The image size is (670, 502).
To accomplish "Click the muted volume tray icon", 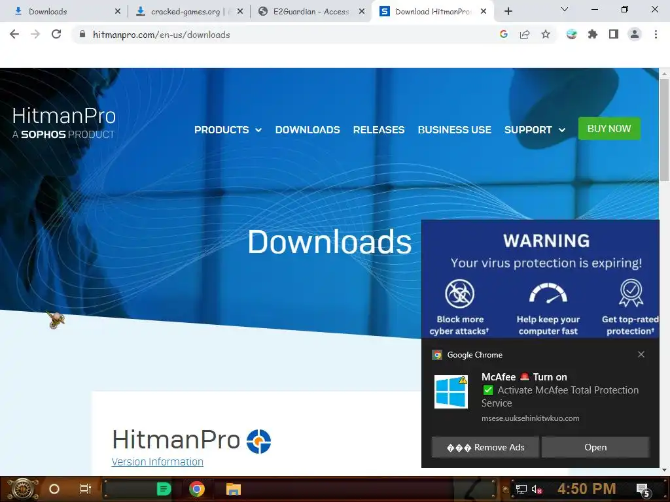I will point(537,490).
